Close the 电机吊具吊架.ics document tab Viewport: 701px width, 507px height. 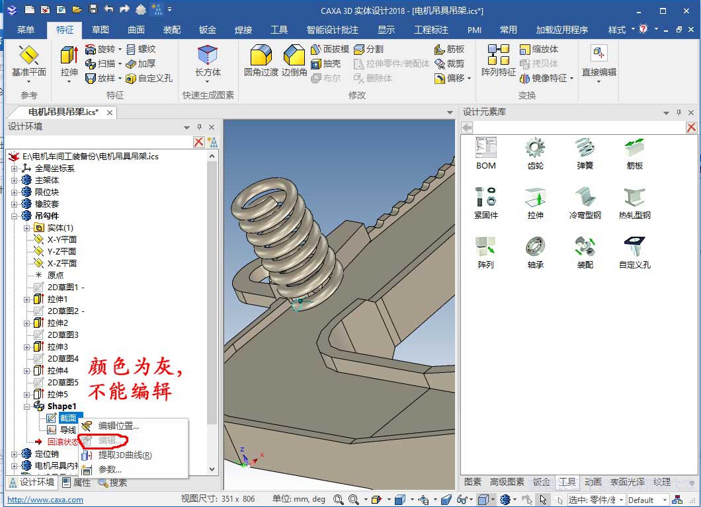(x=110, y=112)
